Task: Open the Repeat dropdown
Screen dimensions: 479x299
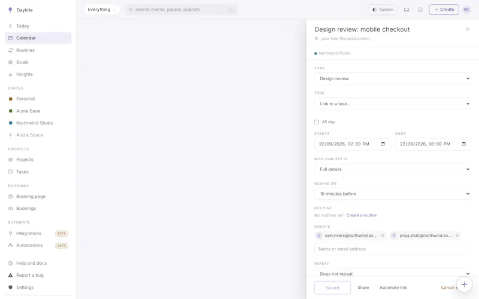Action: point(393,274)
